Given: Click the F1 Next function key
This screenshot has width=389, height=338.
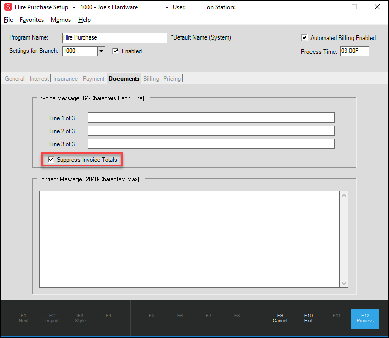Looking at the screenshot, I should [24, 318].
